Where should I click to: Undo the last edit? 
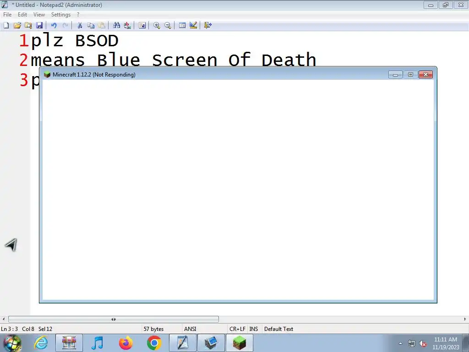click(54, 26)
